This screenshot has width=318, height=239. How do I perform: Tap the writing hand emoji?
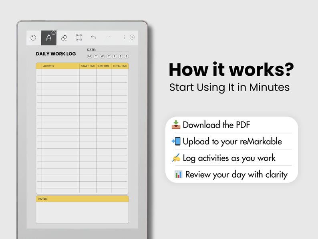(176, 158)
